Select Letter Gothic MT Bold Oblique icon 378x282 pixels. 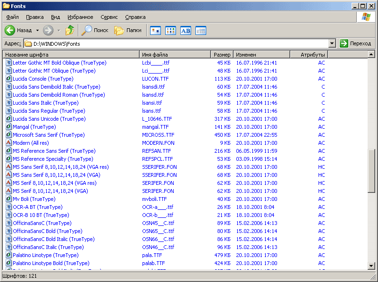coord(8,63)
